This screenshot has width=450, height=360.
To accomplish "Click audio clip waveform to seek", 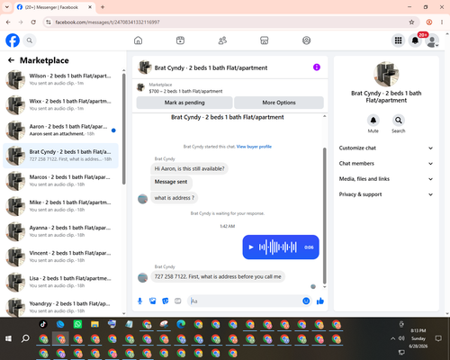I will (278, 247).
